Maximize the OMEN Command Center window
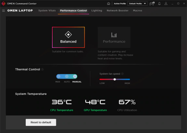 coord(178,4)
